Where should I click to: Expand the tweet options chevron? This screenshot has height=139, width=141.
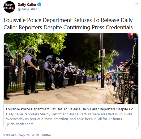[136, 4]
